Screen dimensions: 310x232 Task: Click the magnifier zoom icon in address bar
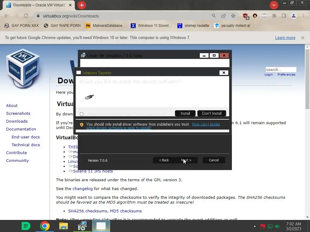[x=213, y=16]
